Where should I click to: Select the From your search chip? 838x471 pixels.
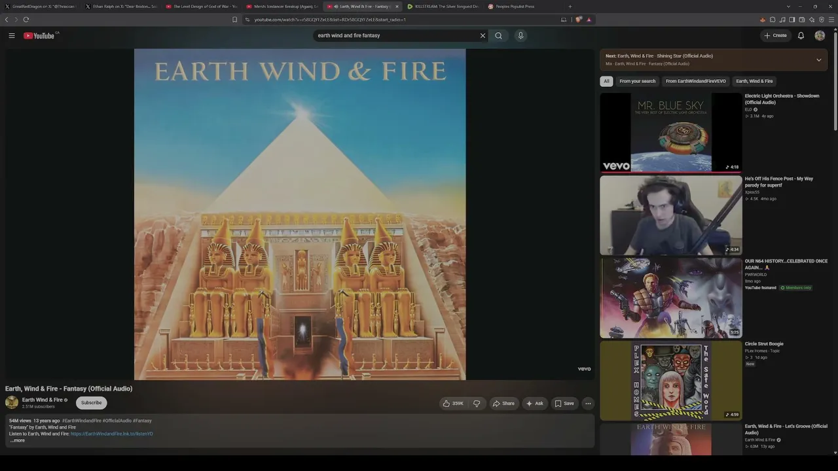point(637,81)
